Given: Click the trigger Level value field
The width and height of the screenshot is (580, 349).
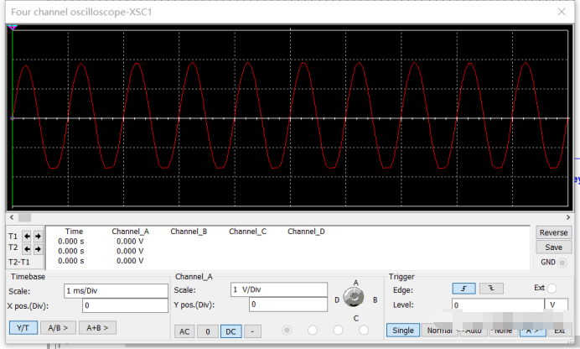Looking at the screenshot, I should [498, 305].
